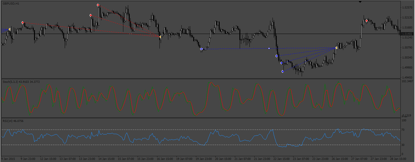Click the 1.50790 price scale label
This screenshot has width=415, height=162.
pyautogui.click(x=407, y=48)
